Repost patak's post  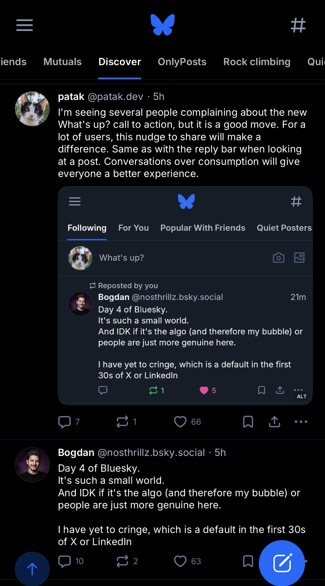click(x=123, y=422)
